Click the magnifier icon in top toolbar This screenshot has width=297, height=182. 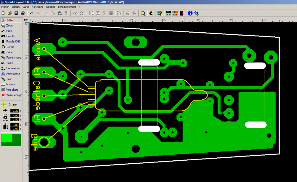point(143,13)
